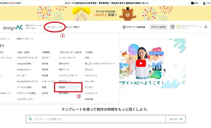Screen dimensions: 211x128
Task: Open the apps grid icon
Action: 206,27
